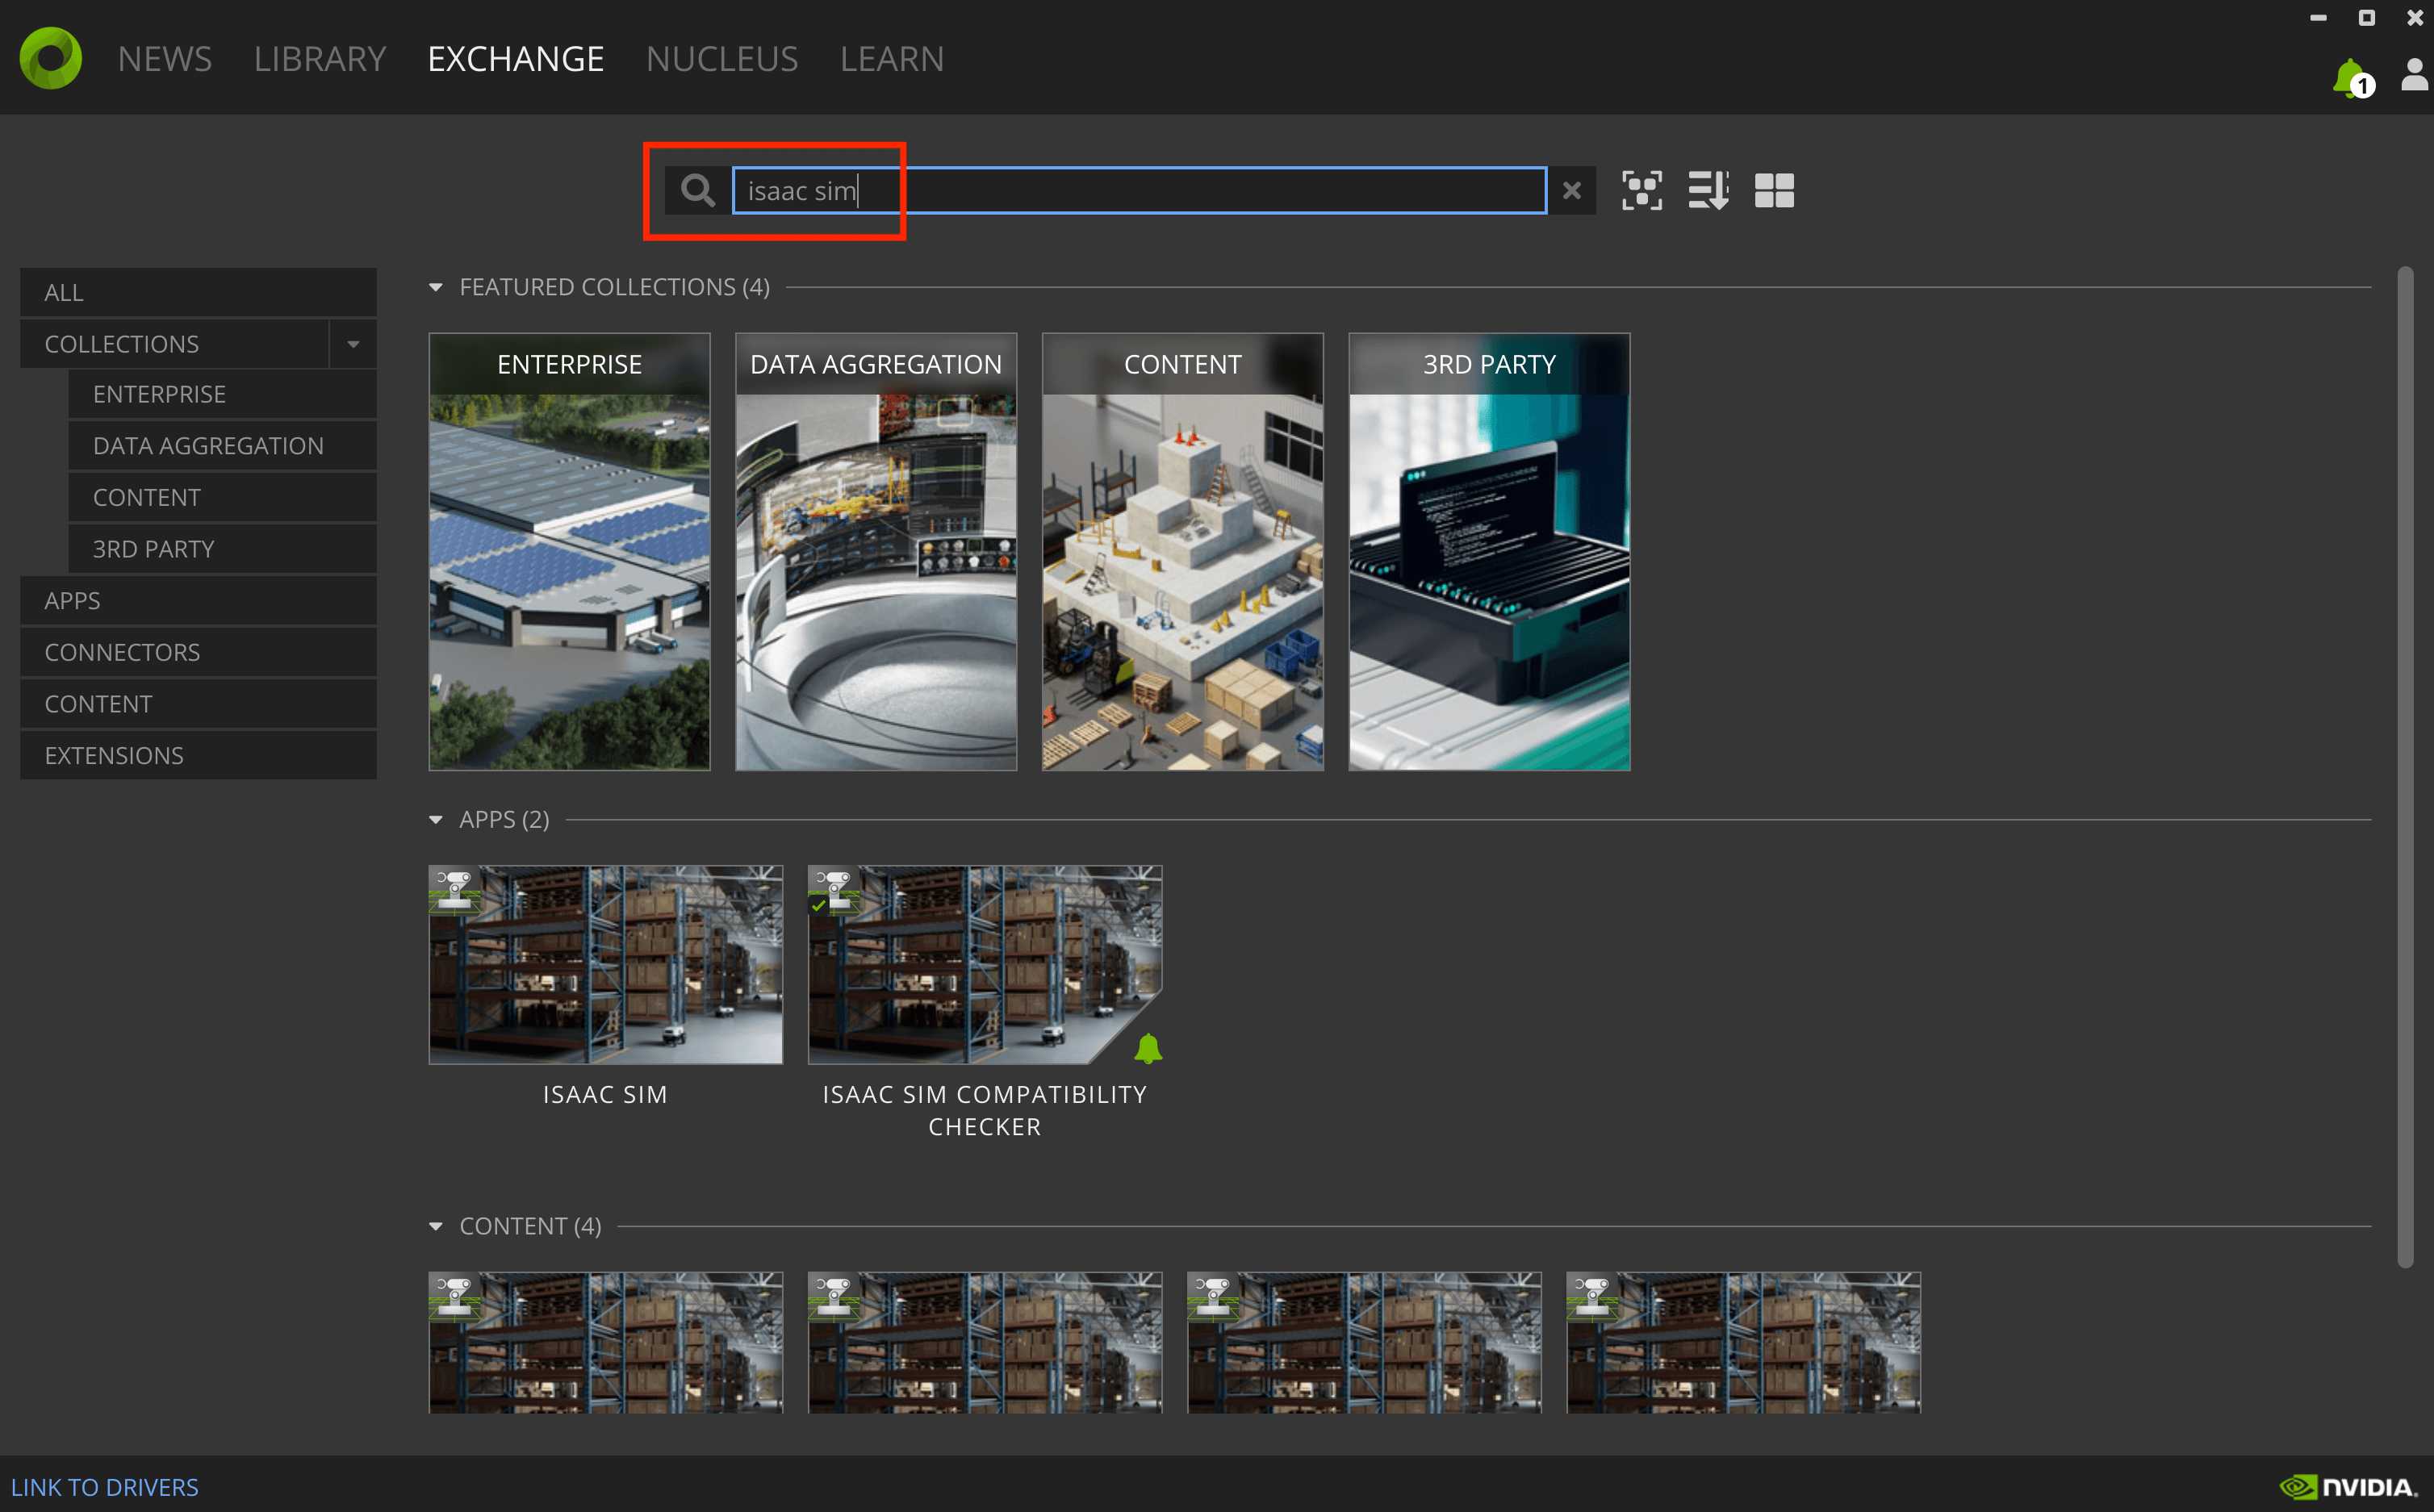The width and height of the screenshot is (2434, 1512).
Task: Open the Nucleus tab
Action: (x=721, y=59)
